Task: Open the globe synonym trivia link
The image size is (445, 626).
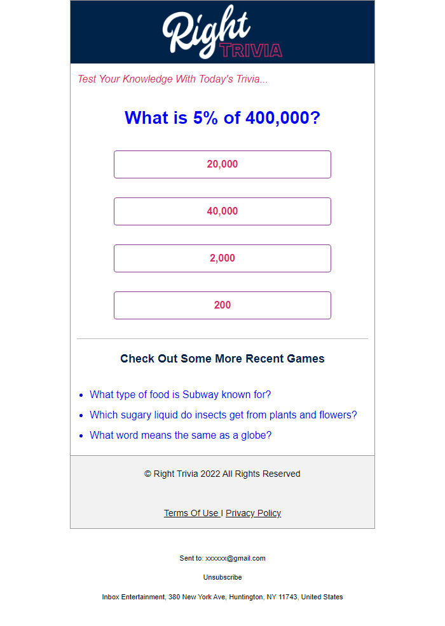Action: click(181, 436)
